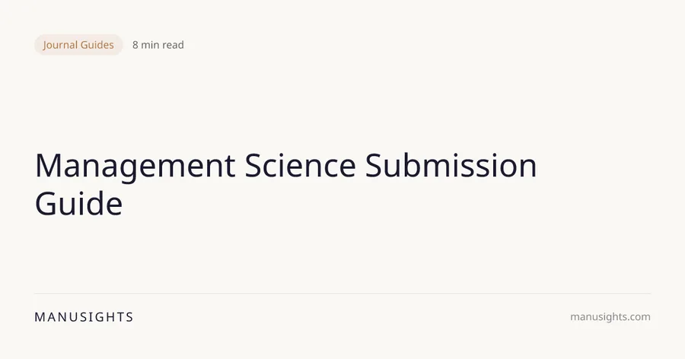Click the capital G of Guide in the title
Image resolution: width=685 pixels, height=359 pixels.
coord(46,204)
